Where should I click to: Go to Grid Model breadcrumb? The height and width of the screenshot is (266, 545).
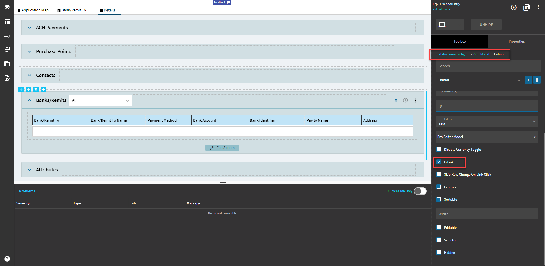(x=481, y=54)
